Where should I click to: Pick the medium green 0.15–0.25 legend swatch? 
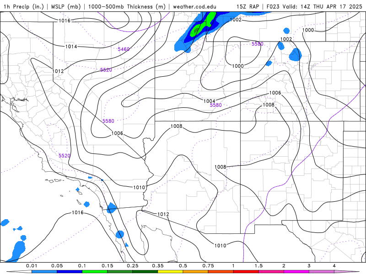click(120, 272)
